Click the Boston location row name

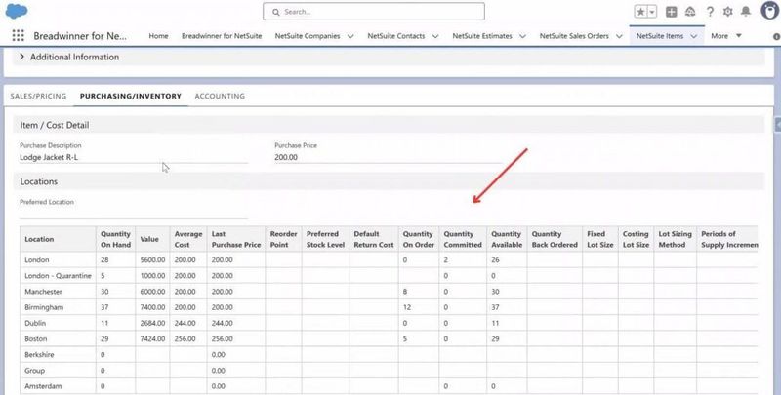(36, 338)
